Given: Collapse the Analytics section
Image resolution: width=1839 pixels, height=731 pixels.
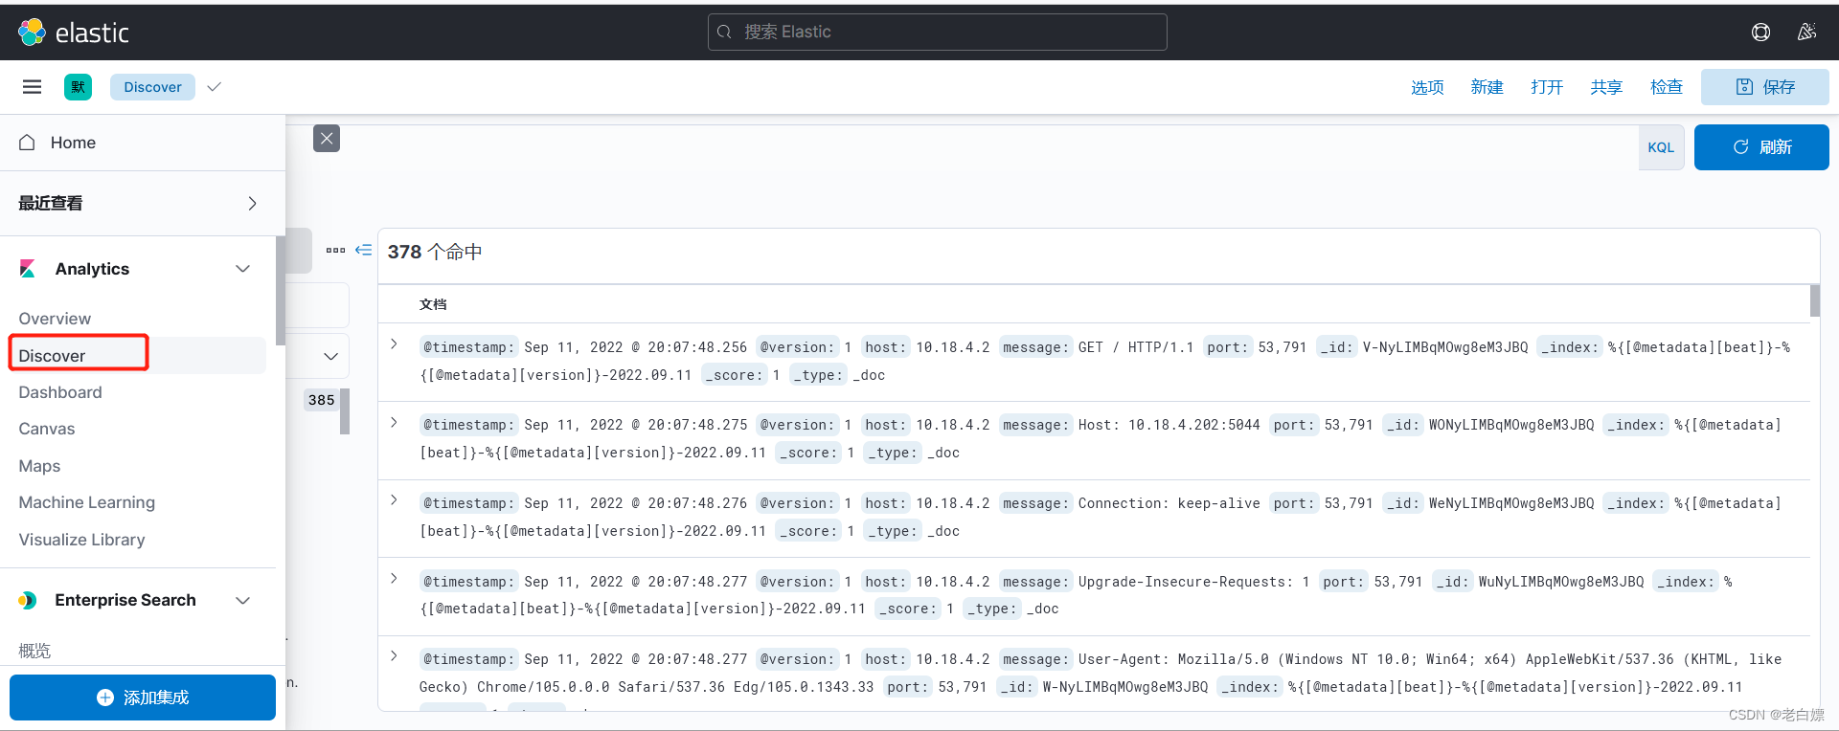Looking at the screenshot, I should pos(243,269).
